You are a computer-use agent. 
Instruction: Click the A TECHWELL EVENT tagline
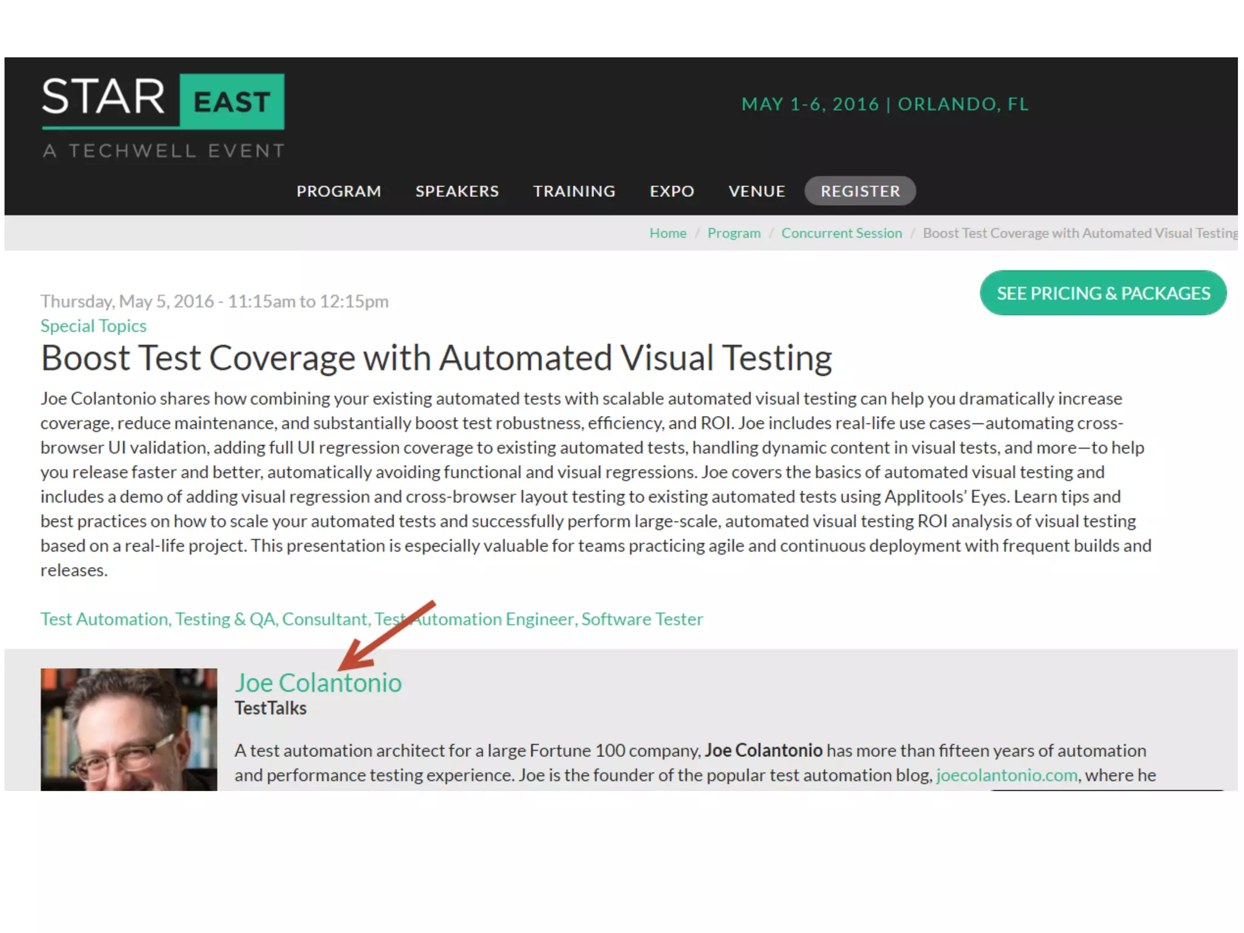pos(163,151)
